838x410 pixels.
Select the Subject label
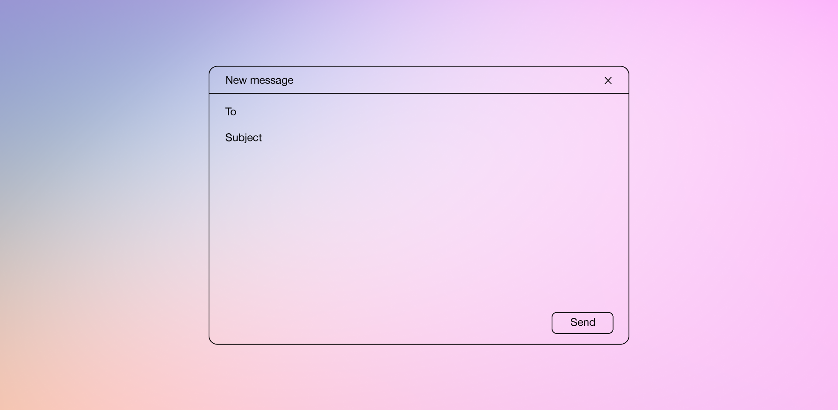coord(243,138)
